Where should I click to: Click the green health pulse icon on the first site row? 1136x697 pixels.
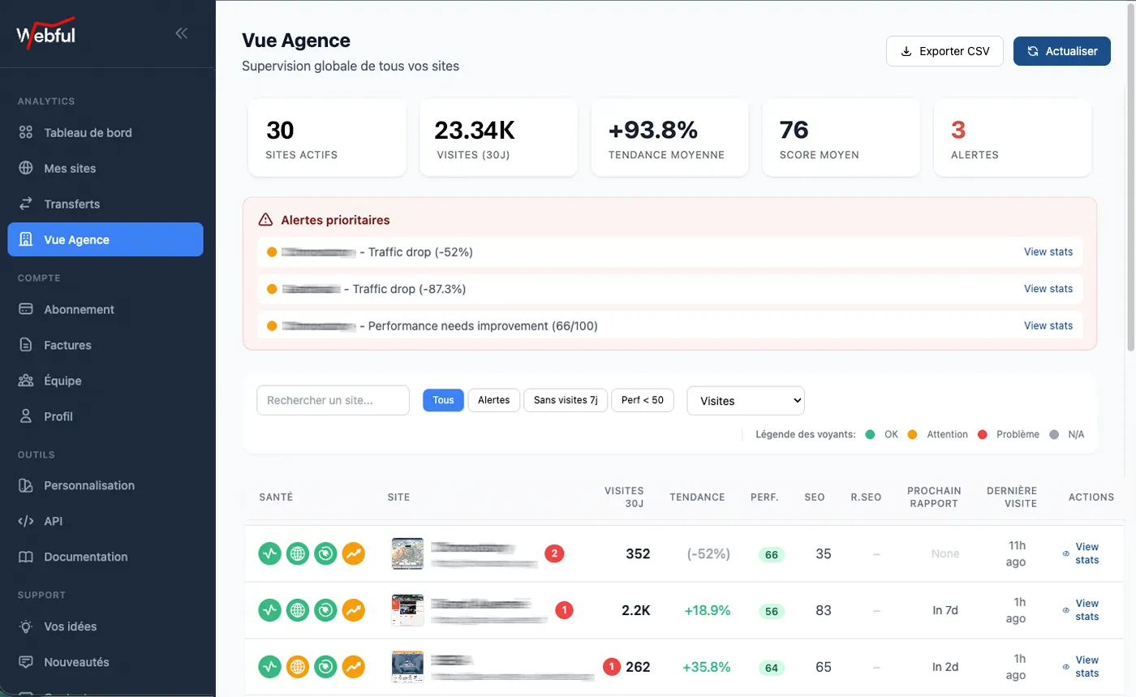coord(269,553)
